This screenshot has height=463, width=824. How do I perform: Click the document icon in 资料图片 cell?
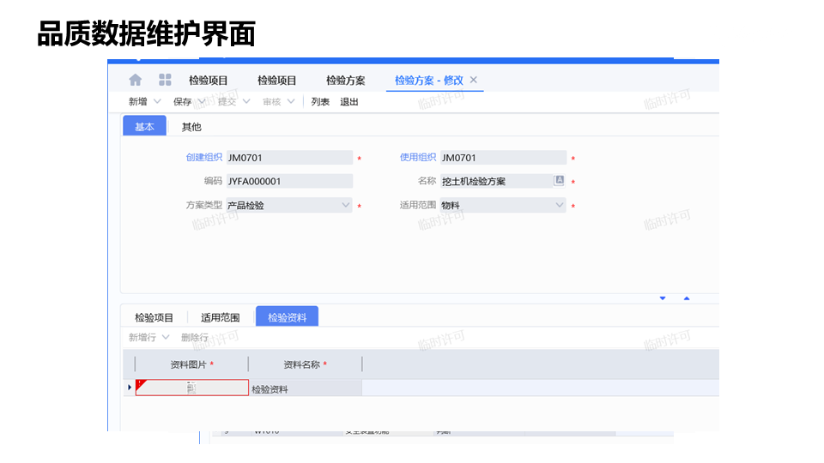click(x=191, y=388)
